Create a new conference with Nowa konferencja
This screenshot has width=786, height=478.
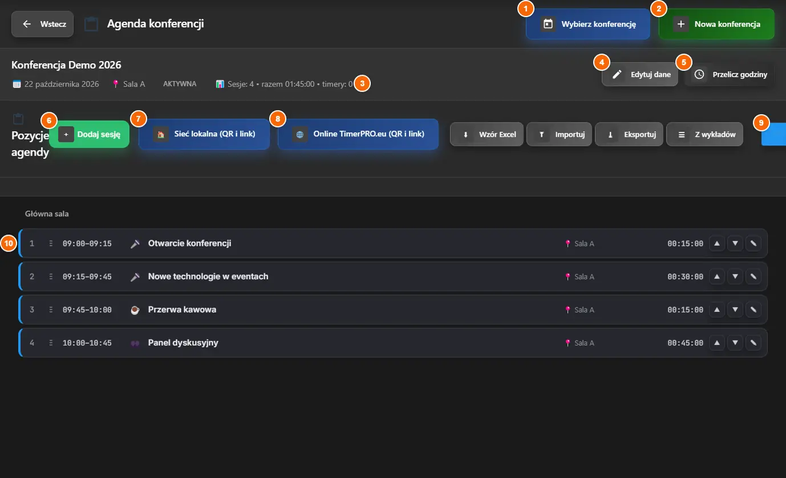pos(716,24)
